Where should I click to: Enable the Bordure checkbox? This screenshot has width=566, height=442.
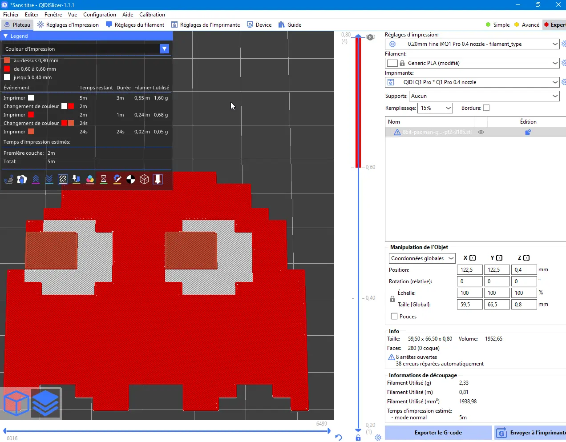click(x=486, y=108)
